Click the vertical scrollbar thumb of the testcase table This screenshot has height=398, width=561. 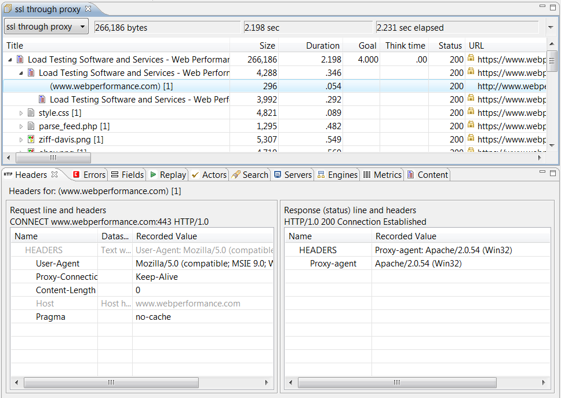pyautogui.click(x=551, y=60)
